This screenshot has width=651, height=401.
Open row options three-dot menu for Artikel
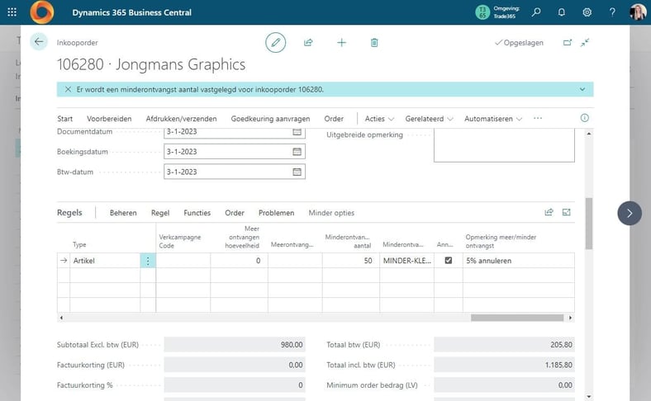pos(148,261)
